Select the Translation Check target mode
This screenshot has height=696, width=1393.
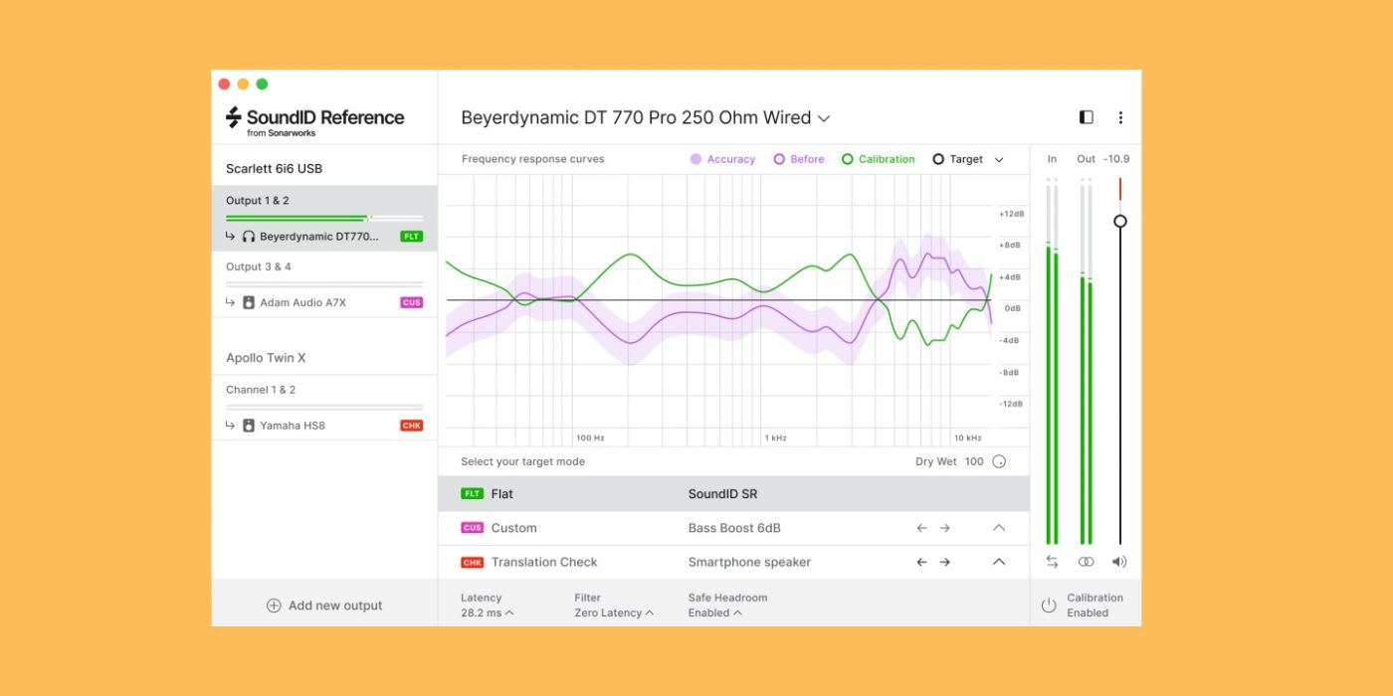click(x=543, y=562)
